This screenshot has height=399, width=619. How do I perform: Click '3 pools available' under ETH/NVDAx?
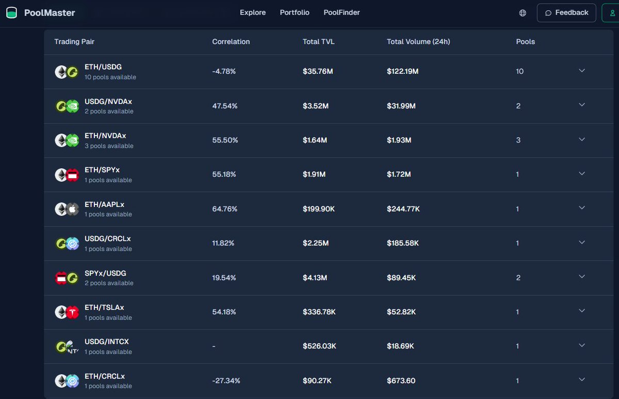[x=109, y=146]
